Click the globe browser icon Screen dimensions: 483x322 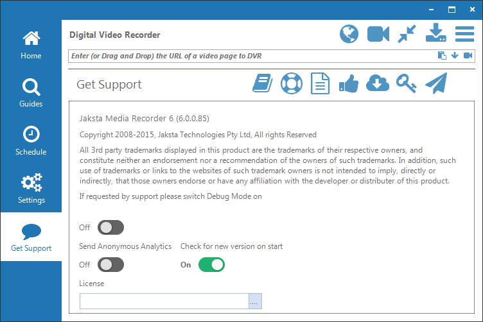[x=349, y=34]
